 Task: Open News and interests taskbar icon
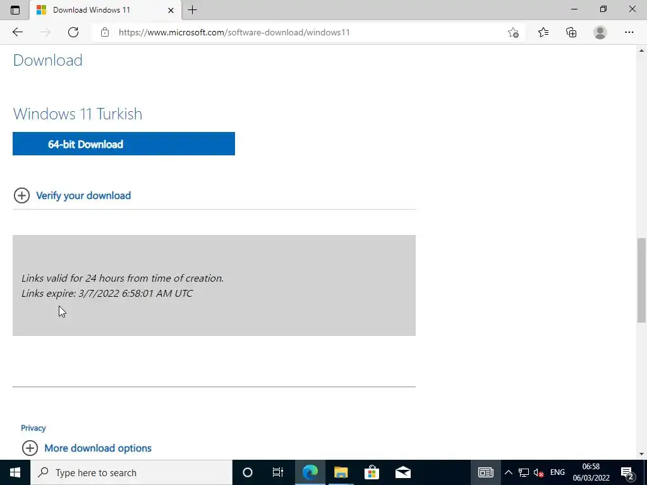(x=486, y=472)
